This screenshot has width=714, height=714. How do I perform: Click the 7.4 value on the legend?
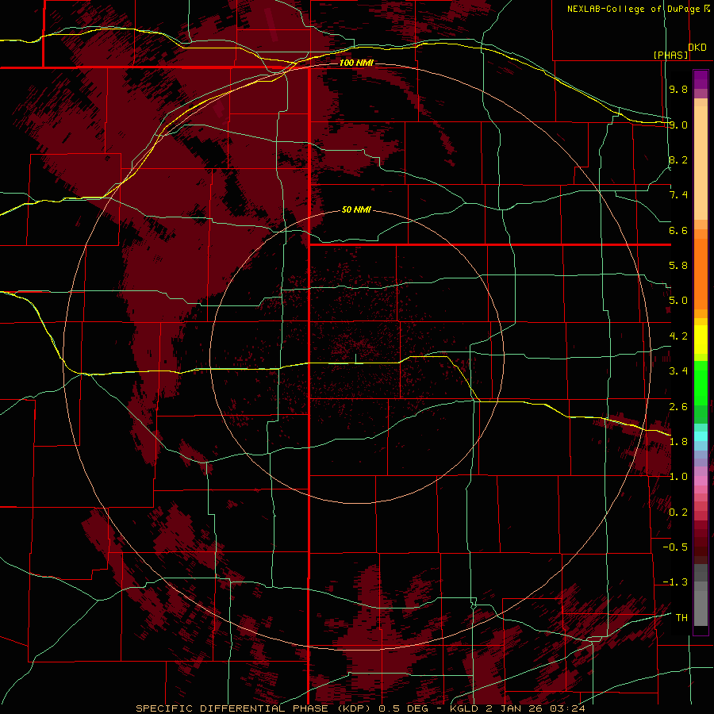tap(678, 195)
